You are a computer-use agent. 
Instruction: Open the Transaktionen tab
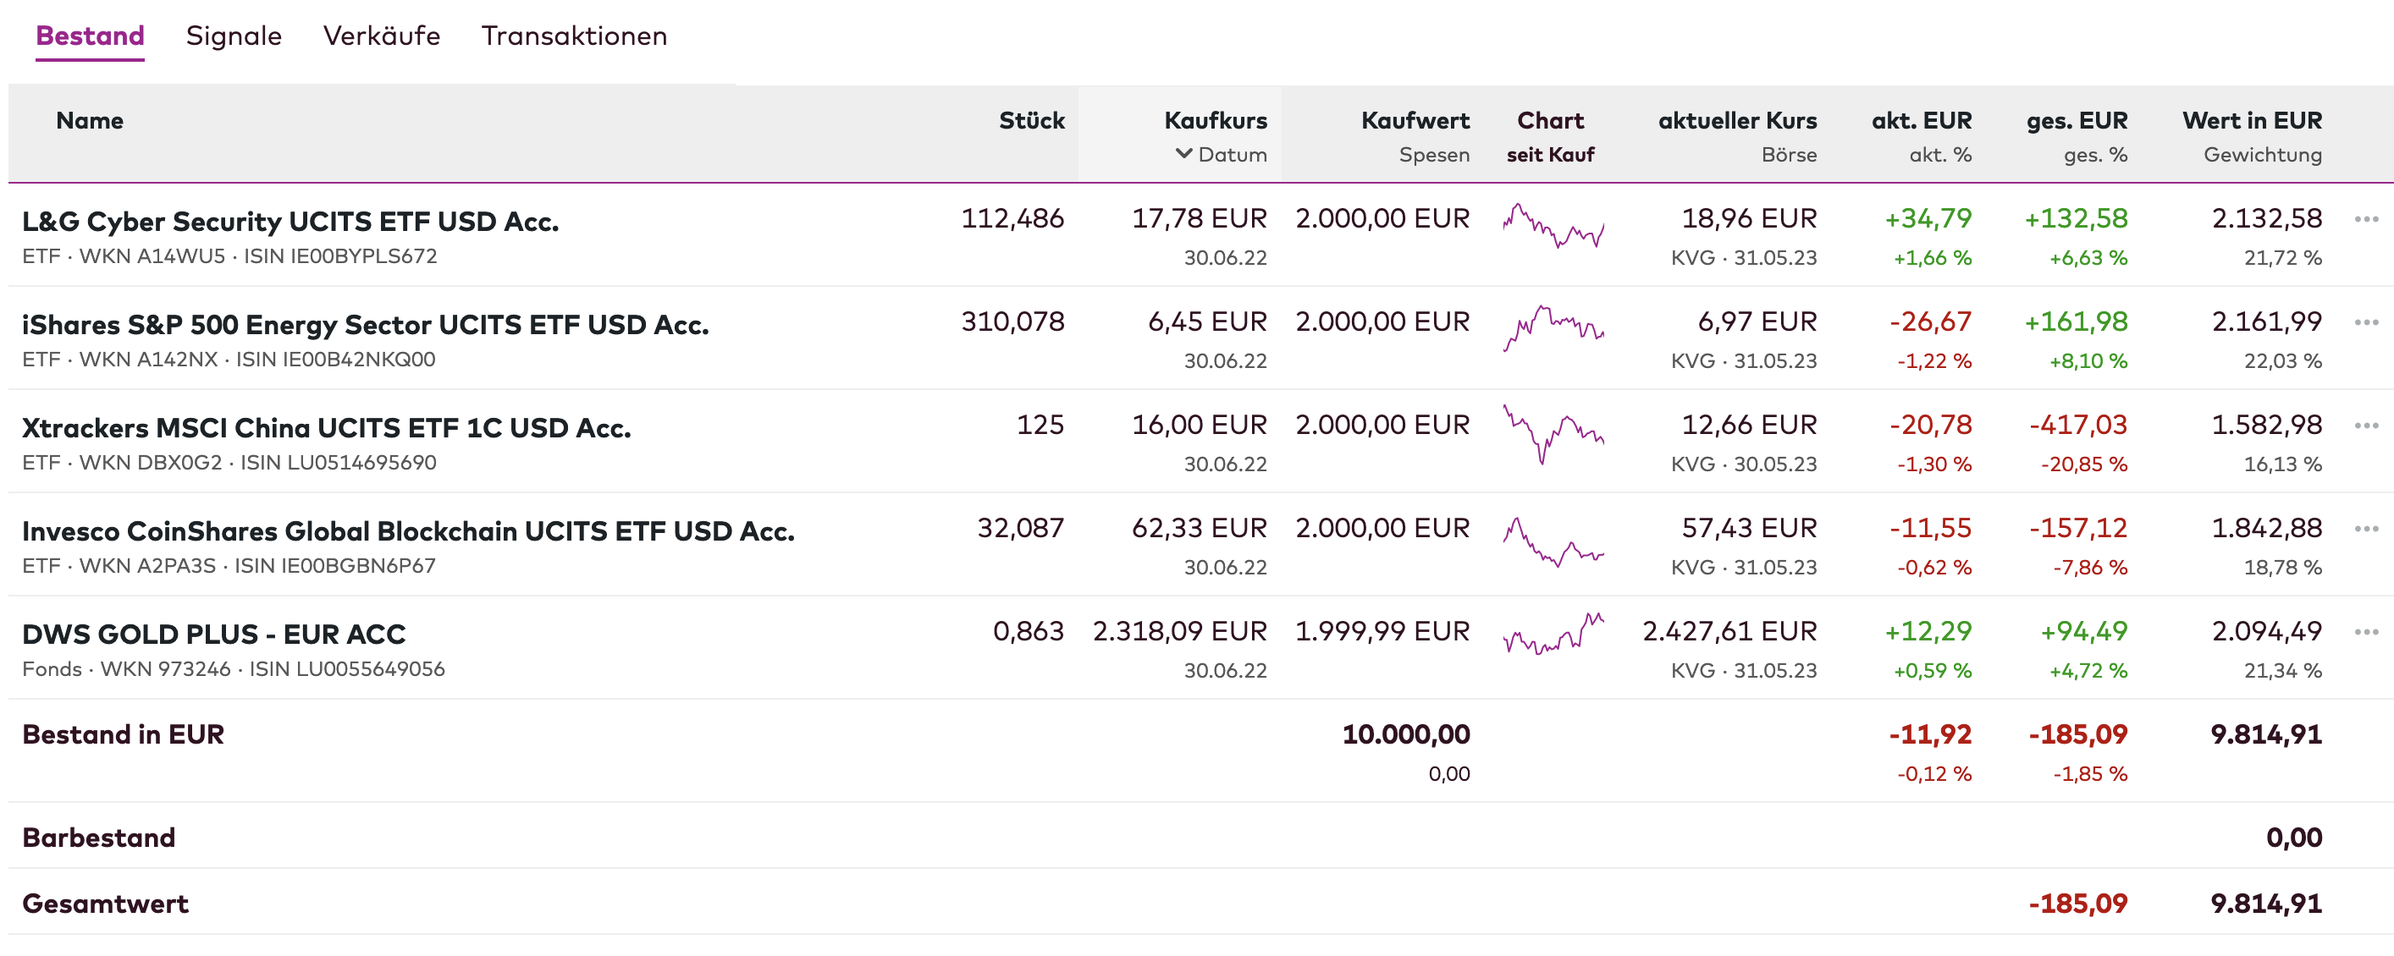tap(573, 36)
